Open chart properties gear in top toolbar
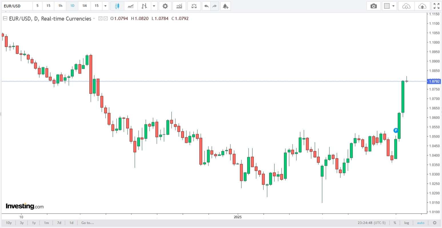Screen dimensions: 442x228 pyautogui.click(x=165, y=6)
